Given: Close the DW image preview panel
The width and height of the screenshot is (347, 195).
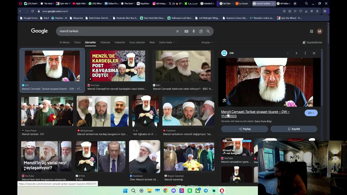Looking at the screenshot, I should click(314, 53).
